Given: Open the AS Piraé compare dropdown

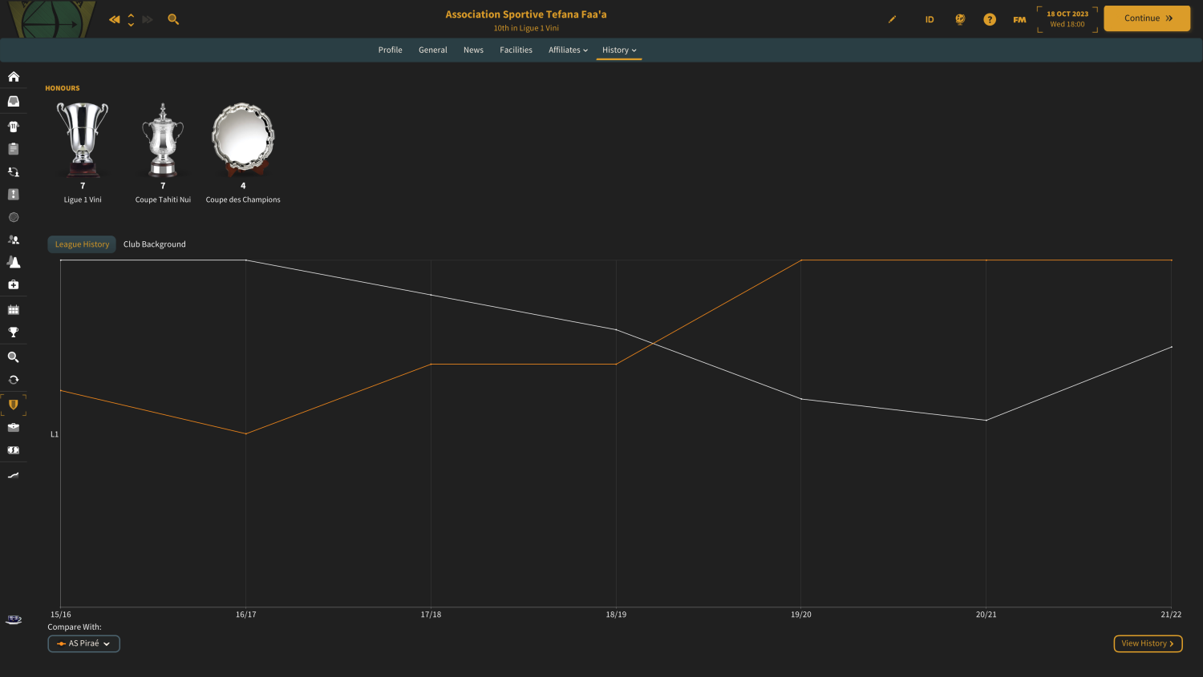Looking at the screenshot, I should point(84,643).
